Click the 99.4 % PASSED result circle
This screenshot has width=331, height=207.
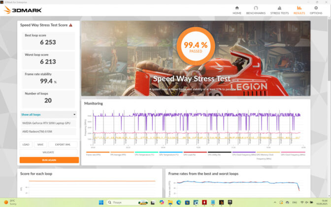tap(196, 46)
